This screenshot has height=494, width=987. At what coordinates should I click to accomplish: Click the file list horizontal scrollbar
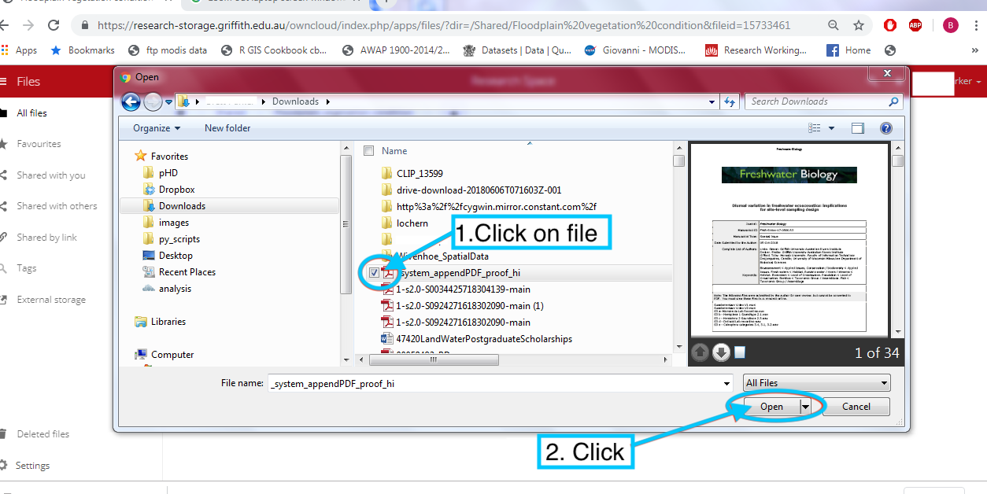point(512,359)
